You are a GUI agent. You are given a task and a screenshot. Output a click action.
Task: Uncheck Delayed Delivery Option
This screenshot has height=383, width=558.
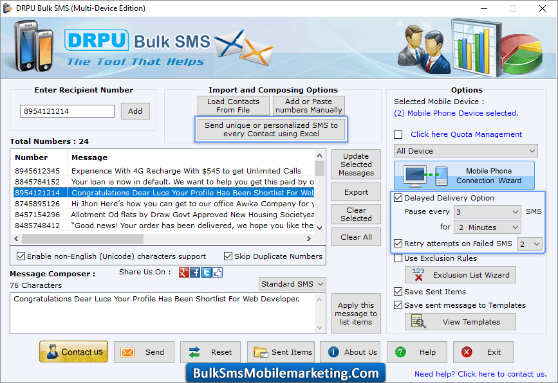[x=398, y=198]
